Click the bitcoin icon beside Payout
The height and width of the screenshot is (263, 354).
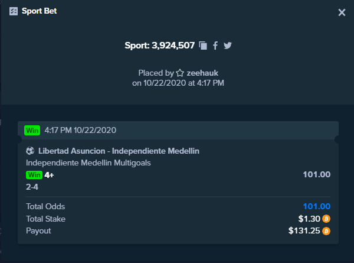pyautogui.click(x=326, y=231)
